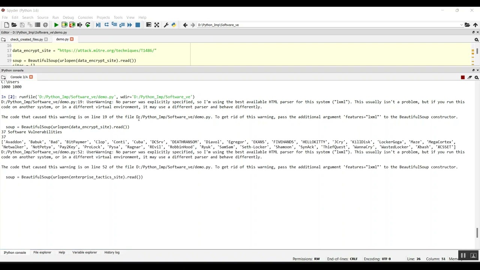Open Preferences wrench icon
The image size is (480, 270).
pos(166,25)
